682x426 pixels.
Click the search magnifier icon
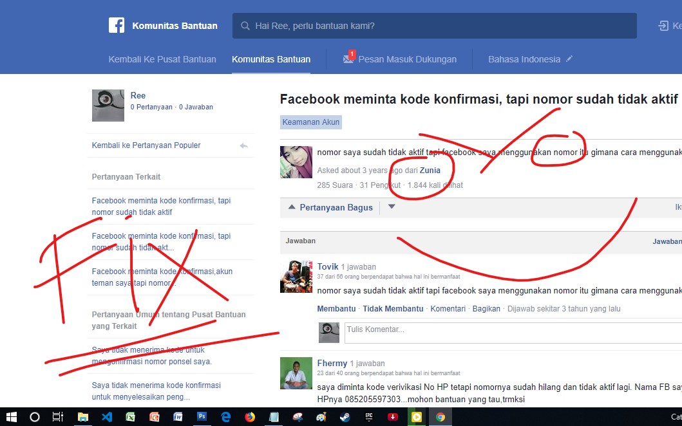245,26
